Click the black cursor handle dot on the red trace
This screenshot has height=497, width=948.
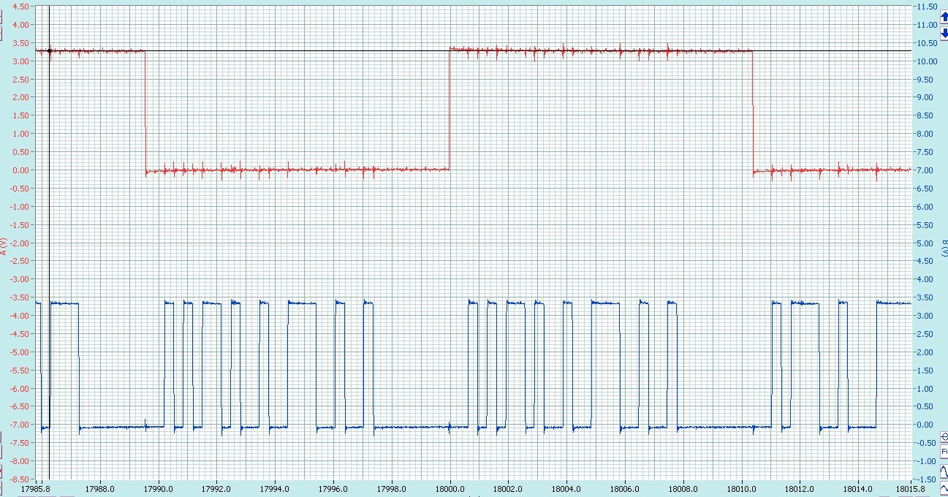(49, 51)
